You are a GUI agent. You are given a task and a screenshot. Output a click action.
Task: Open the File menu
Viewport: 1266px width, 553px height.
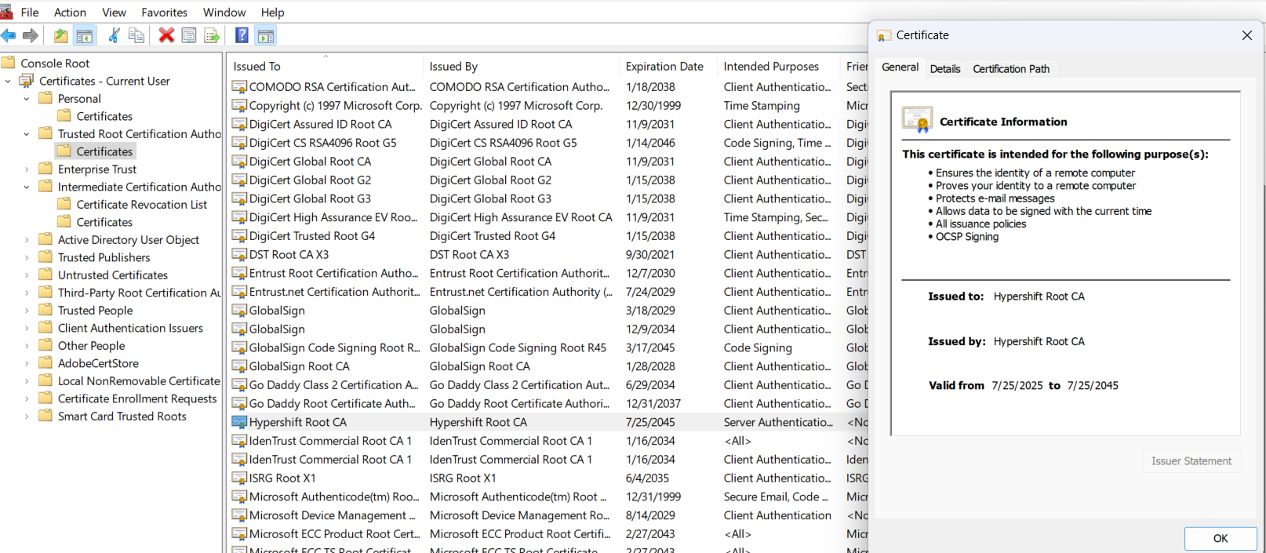(30, 13)
